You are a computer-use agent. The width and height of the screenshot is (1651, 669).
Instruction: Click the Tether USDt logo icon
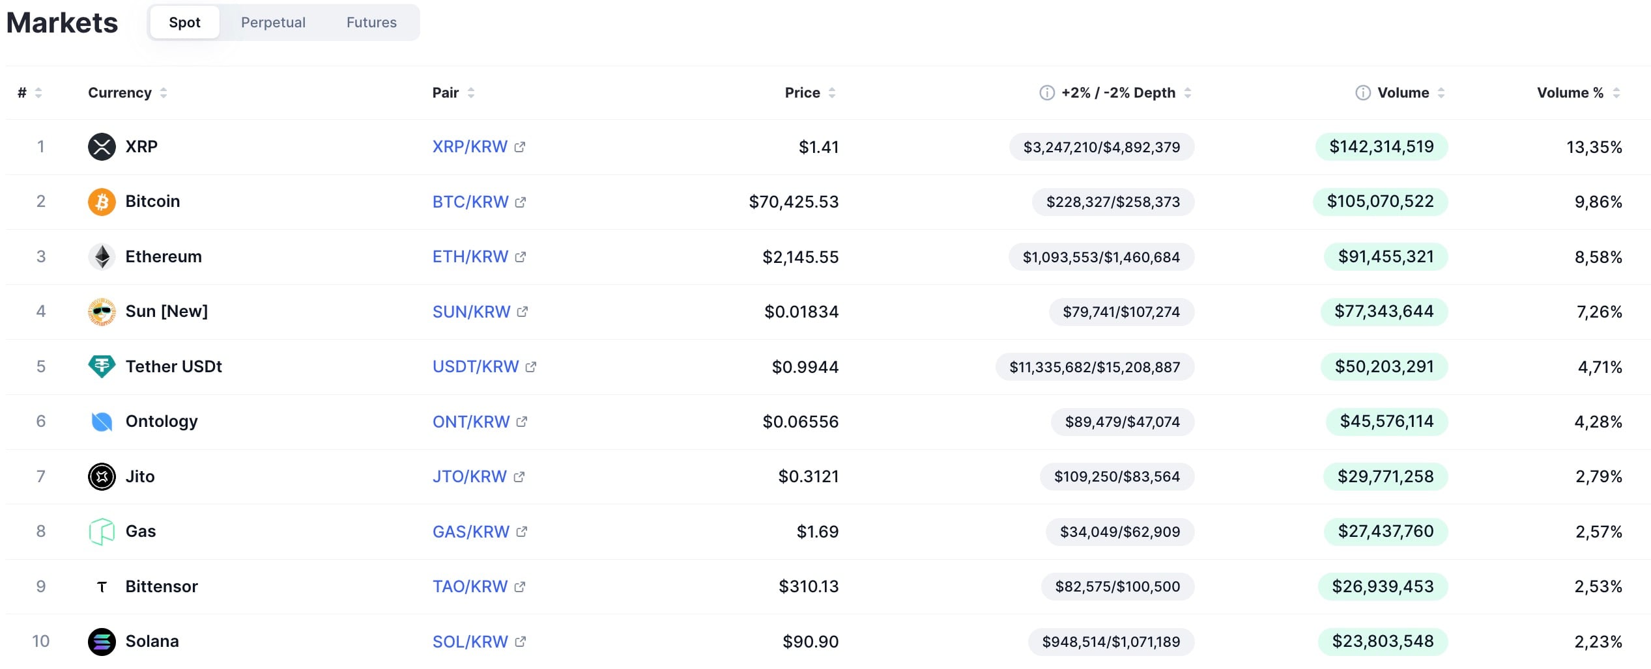click(x=102, y=366)
